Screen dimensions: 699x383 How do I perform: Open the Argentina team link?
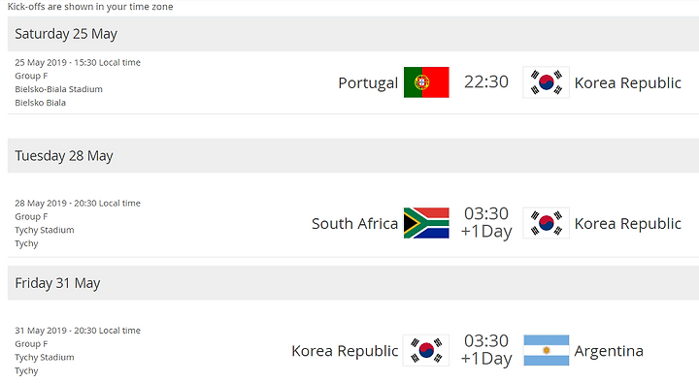tap(609, 351)
